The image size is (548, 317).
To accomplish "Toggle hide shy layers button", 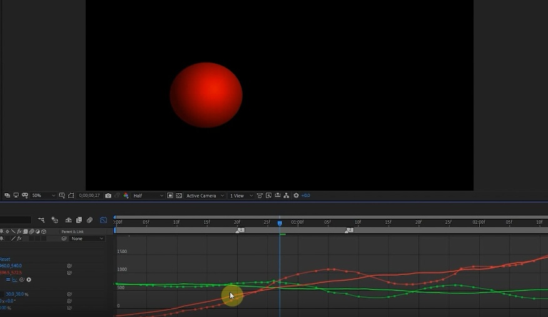I will (69, 220).
